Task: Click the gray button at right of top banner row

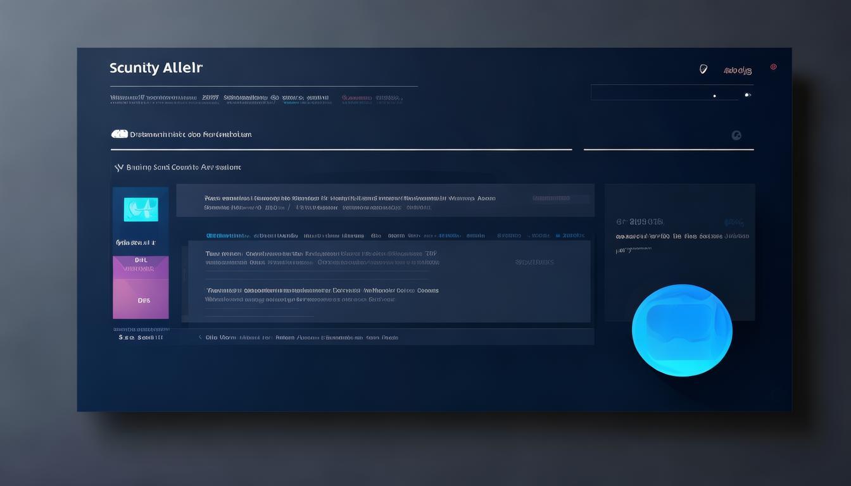Action: click(x=551, y=198)
